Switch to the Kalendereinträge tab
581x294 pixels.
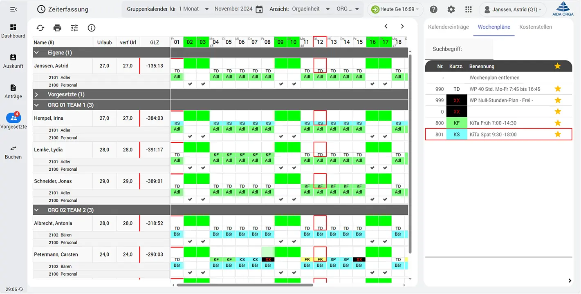[448, 27]
